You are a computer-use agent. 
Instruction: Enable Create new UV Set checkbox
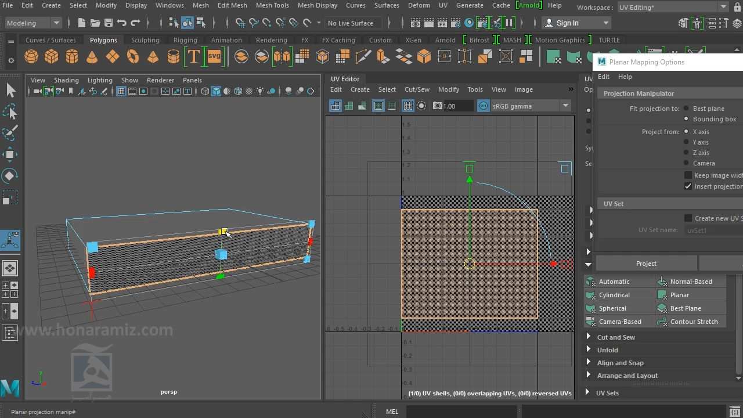coord(688,218)
